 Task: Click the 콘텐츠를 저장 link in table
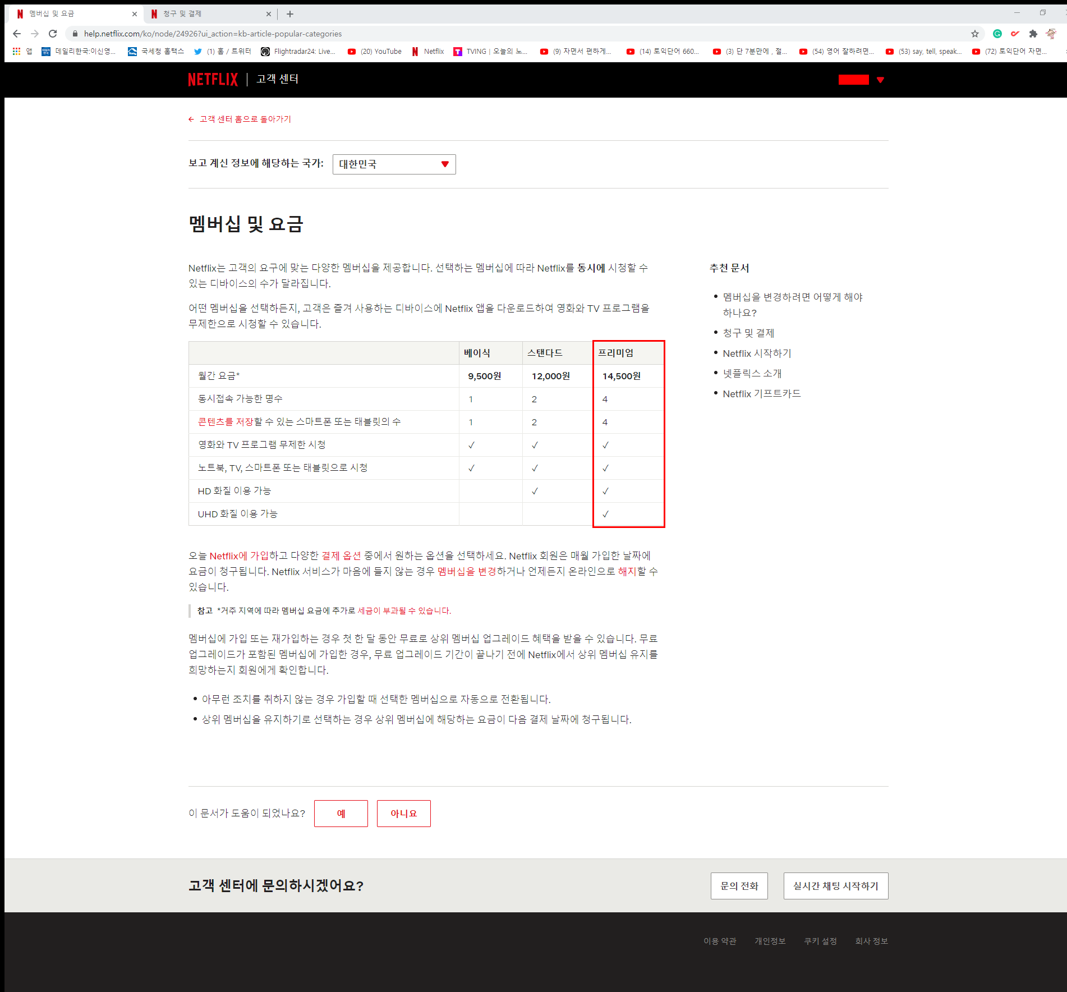[226, 421]
